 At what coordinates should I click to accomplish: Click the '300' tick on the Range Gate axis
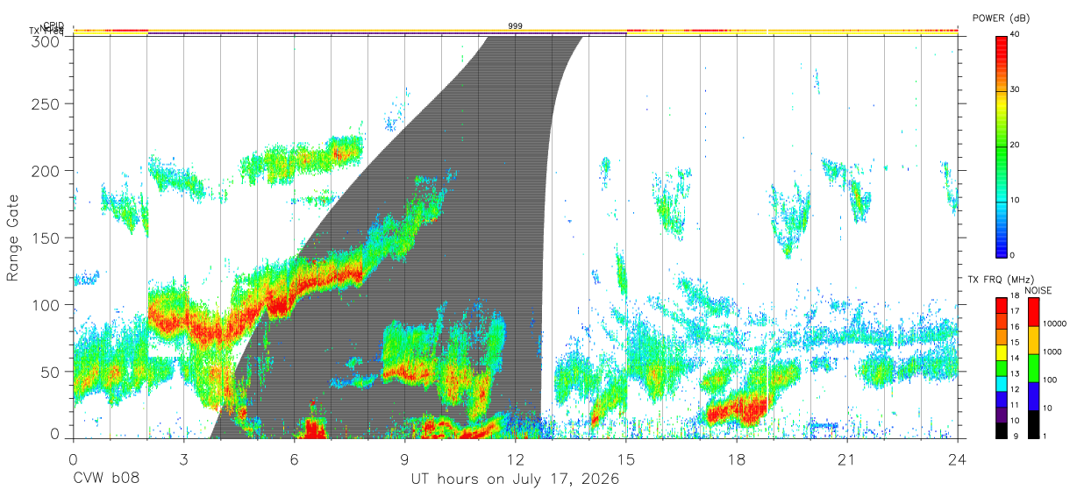pyautogui.click(x=46, y=41)
